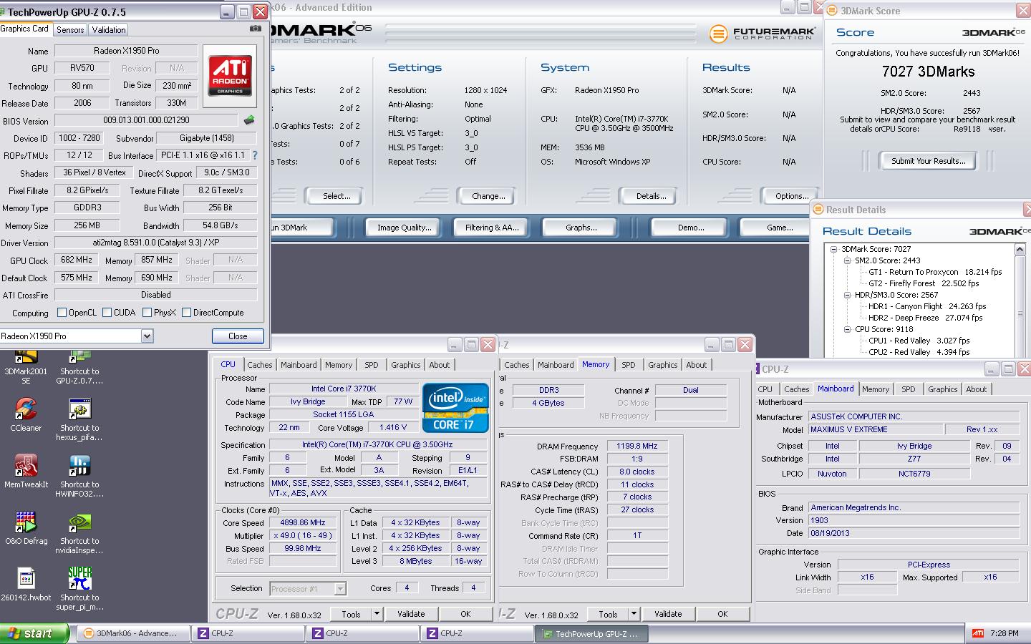Screen dimensions: 1031x644
Task: Switch to the Sensors tab in GPU-Z
Action: tap(70, 30)
